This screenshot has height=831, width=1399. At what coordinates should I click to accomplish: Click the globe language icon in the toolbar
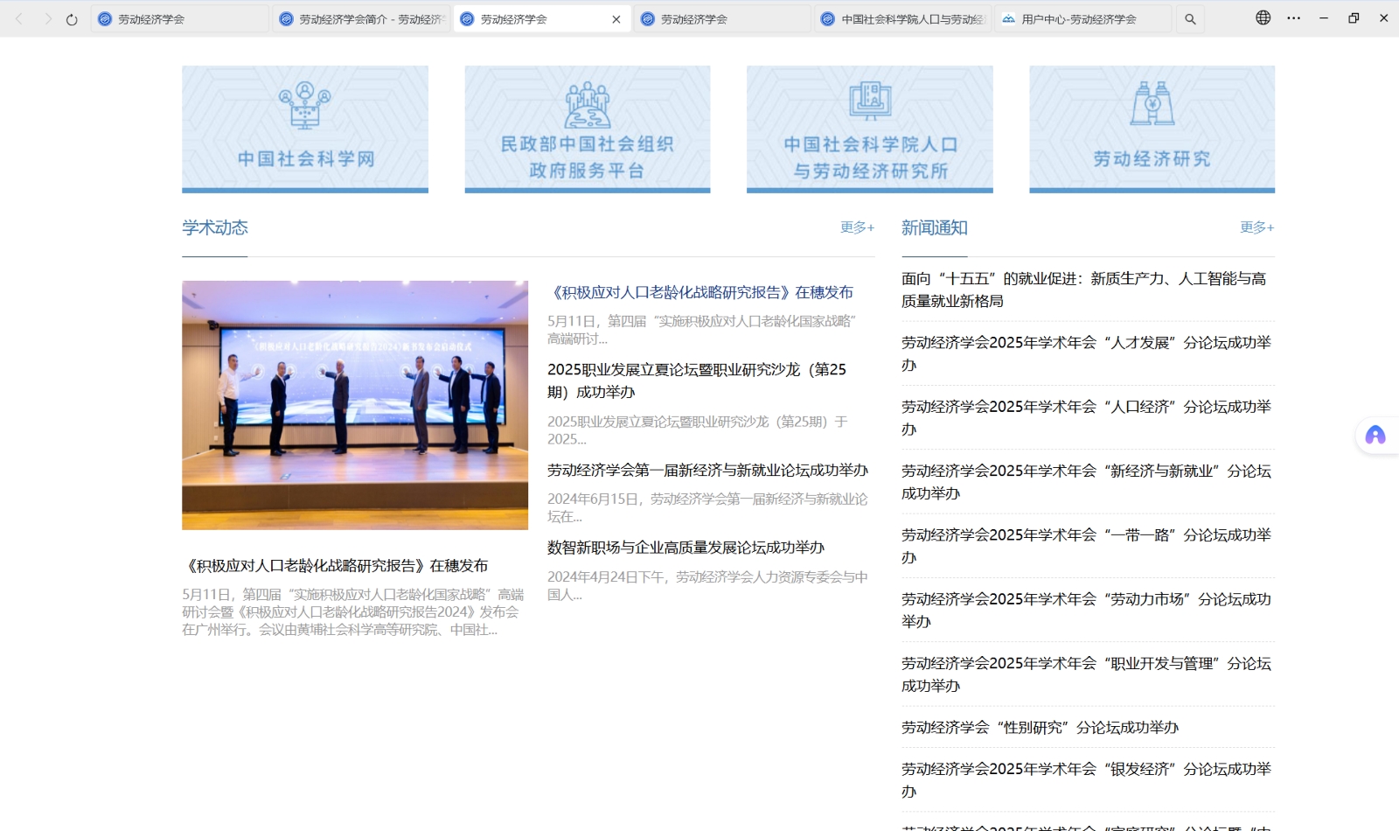click(x=1264, y=17)
